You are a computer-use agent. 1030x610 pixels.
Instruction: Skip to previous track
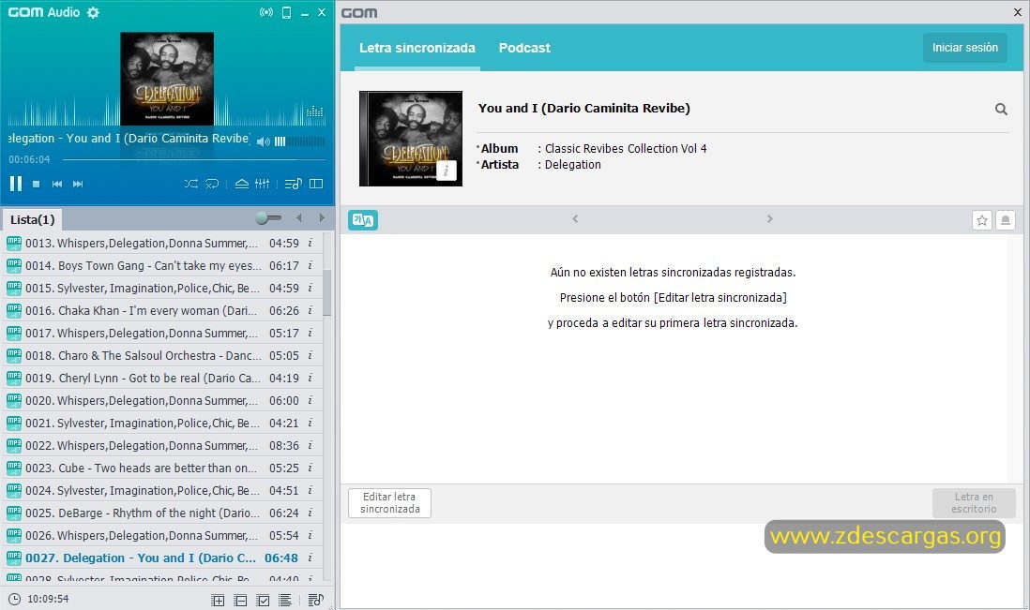click(x=57, y=185)
